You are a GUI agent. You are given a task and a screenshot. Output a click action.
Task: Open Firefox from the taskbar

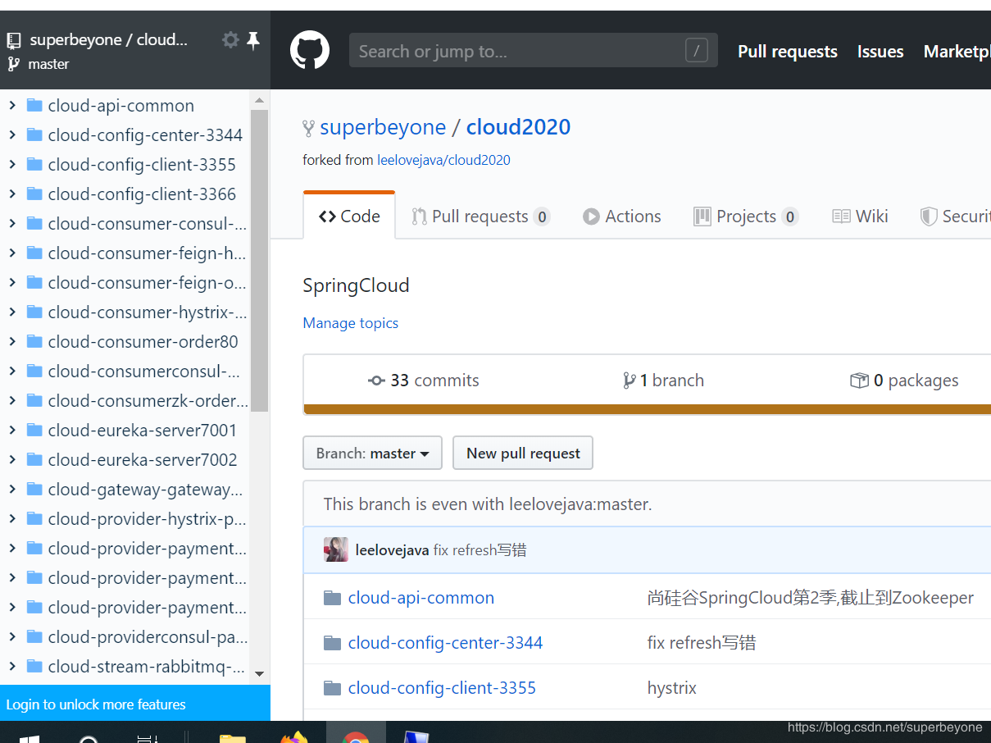point(294,736)
